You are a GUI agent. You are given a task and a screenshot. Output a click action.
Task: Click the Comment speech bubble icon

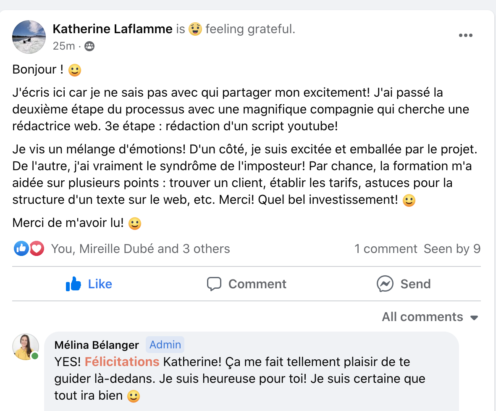(x=214, y=284)
